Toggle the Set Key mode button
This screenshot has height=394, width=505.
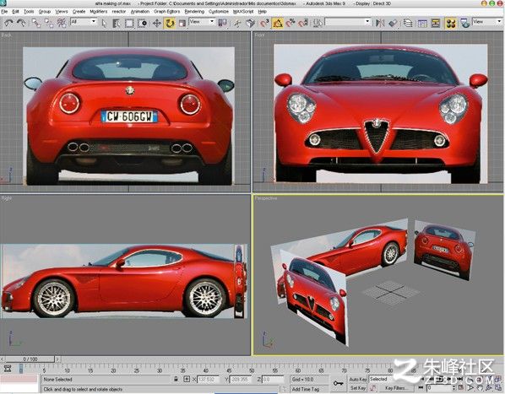358,388
